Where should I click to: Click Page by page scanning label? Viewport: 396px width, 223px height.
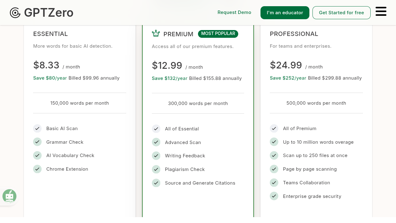310,169
